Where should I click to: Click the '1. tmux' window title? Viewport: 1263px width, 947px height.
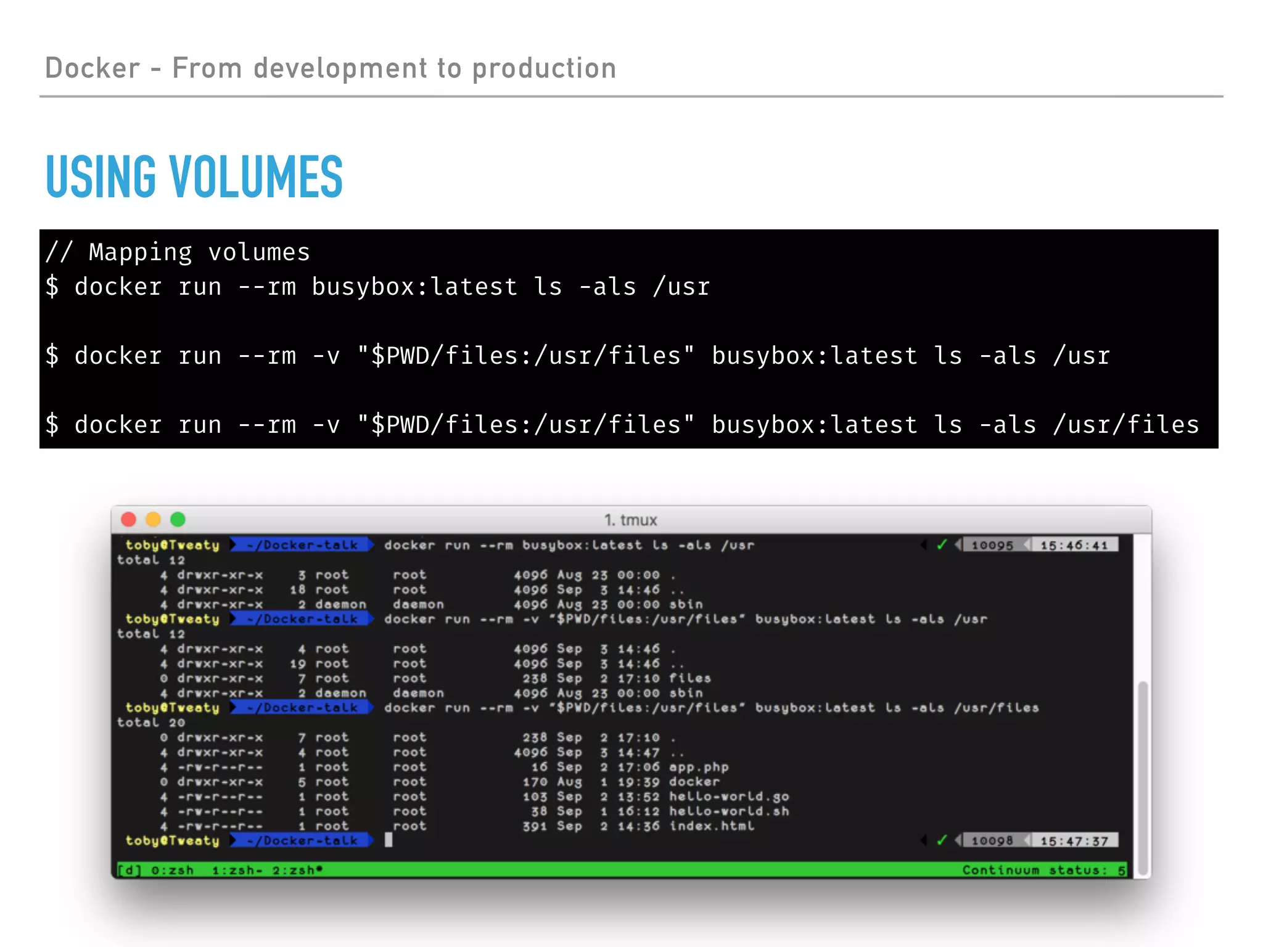click(630, 520)
